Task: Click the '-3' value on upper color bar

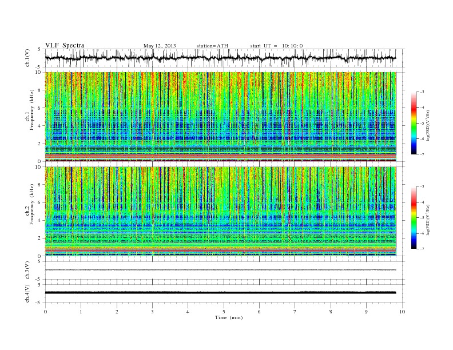Action: pos(422,92)
